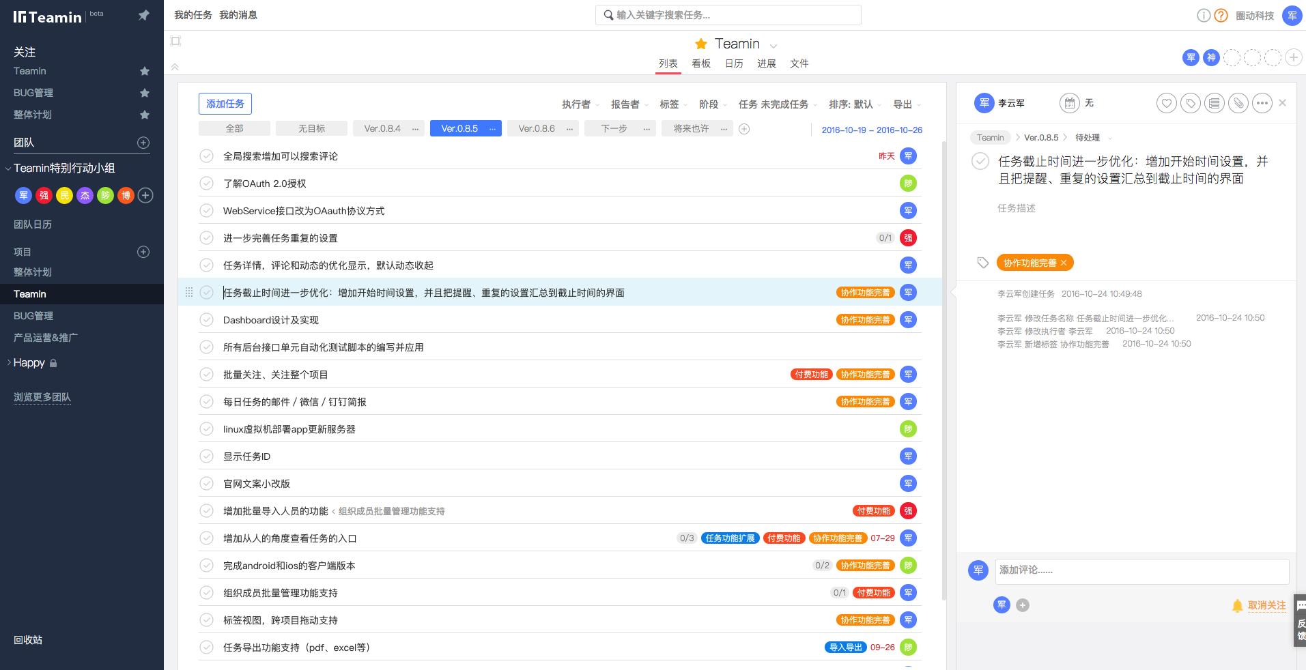
Task: Click the subtask checklist icon in detail panel
Action: click(x=1214, y=104)
